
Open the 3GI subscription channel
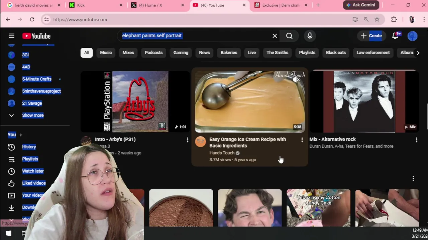click(25, 55)
